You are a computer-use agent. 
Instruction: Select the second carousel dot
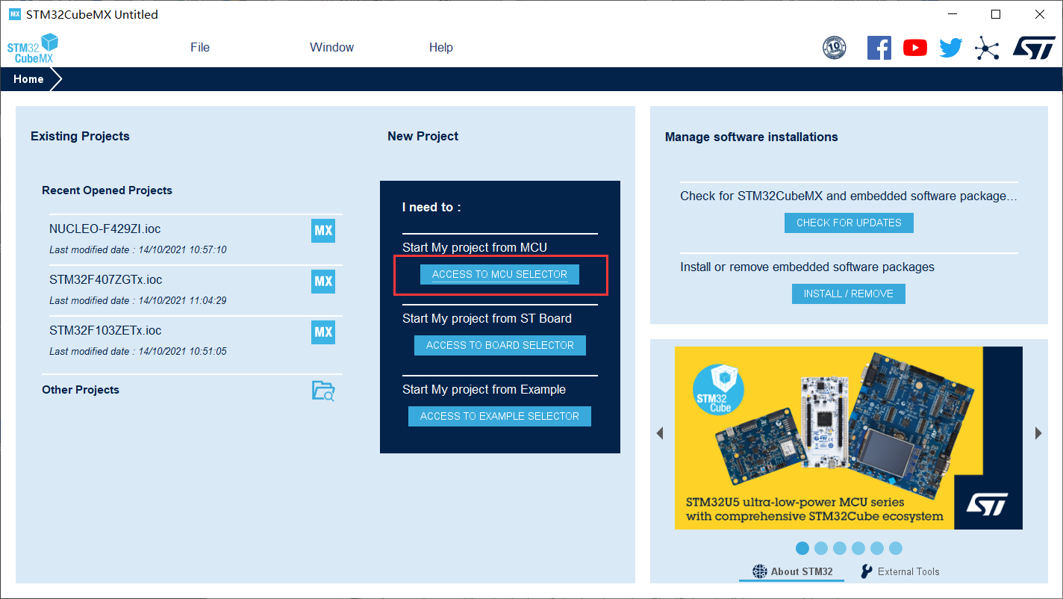[x=821, y=548]
